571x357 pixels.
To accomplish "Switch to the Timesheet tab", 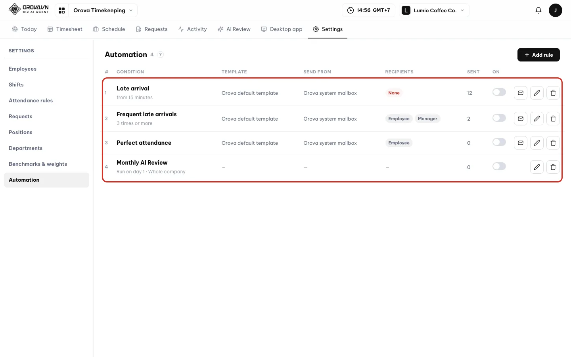I will pyautogui.click(x=65, y=29).
